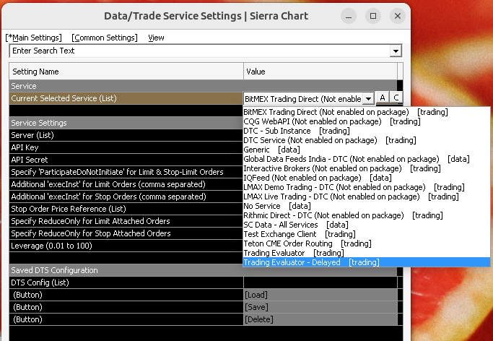
Task: Choose Test Exchange Client option
Action: (x=367, y=234)
